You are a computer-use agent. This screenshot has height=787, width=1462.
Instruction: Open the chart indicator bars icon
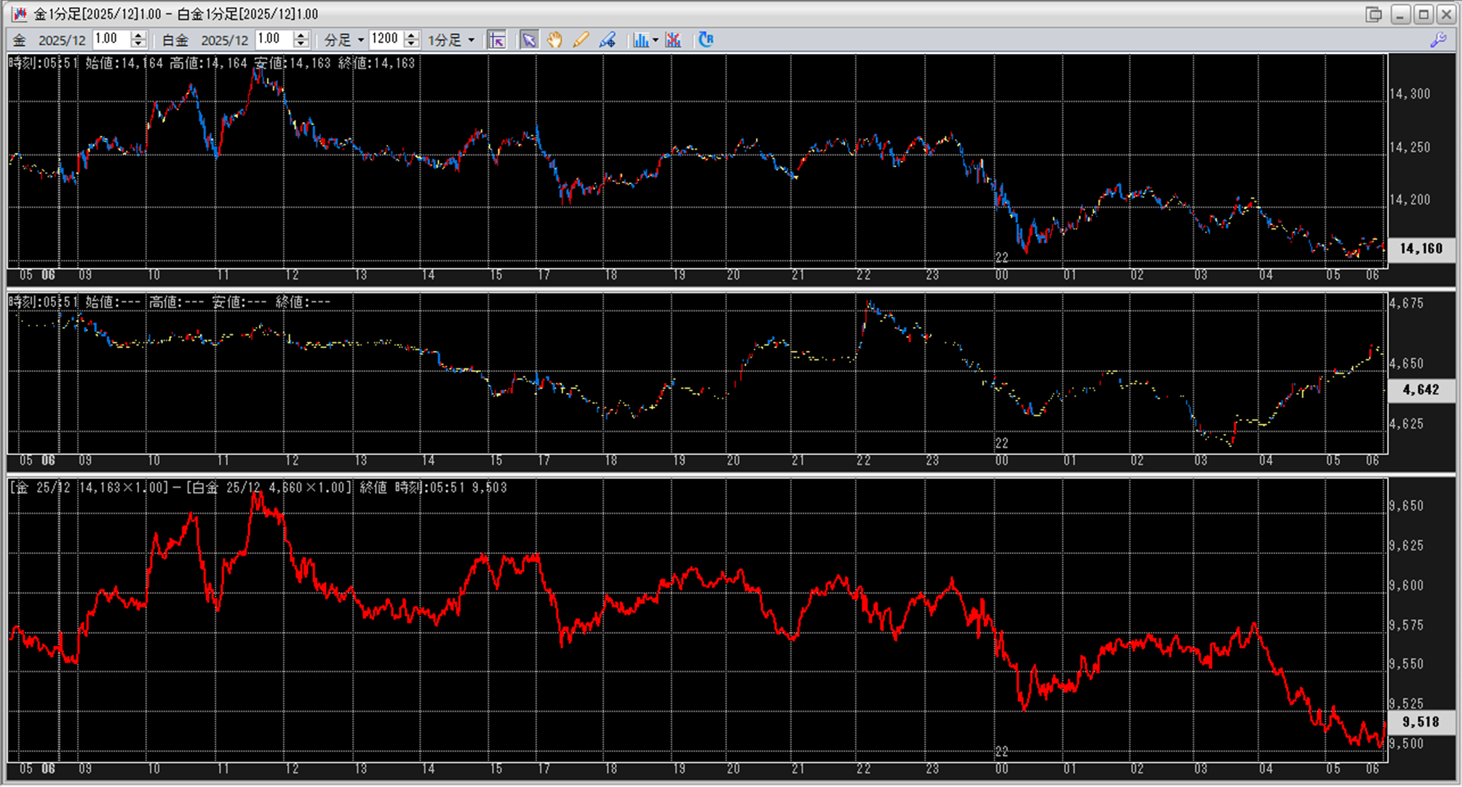pyautogui.click(x=640, y=40)
